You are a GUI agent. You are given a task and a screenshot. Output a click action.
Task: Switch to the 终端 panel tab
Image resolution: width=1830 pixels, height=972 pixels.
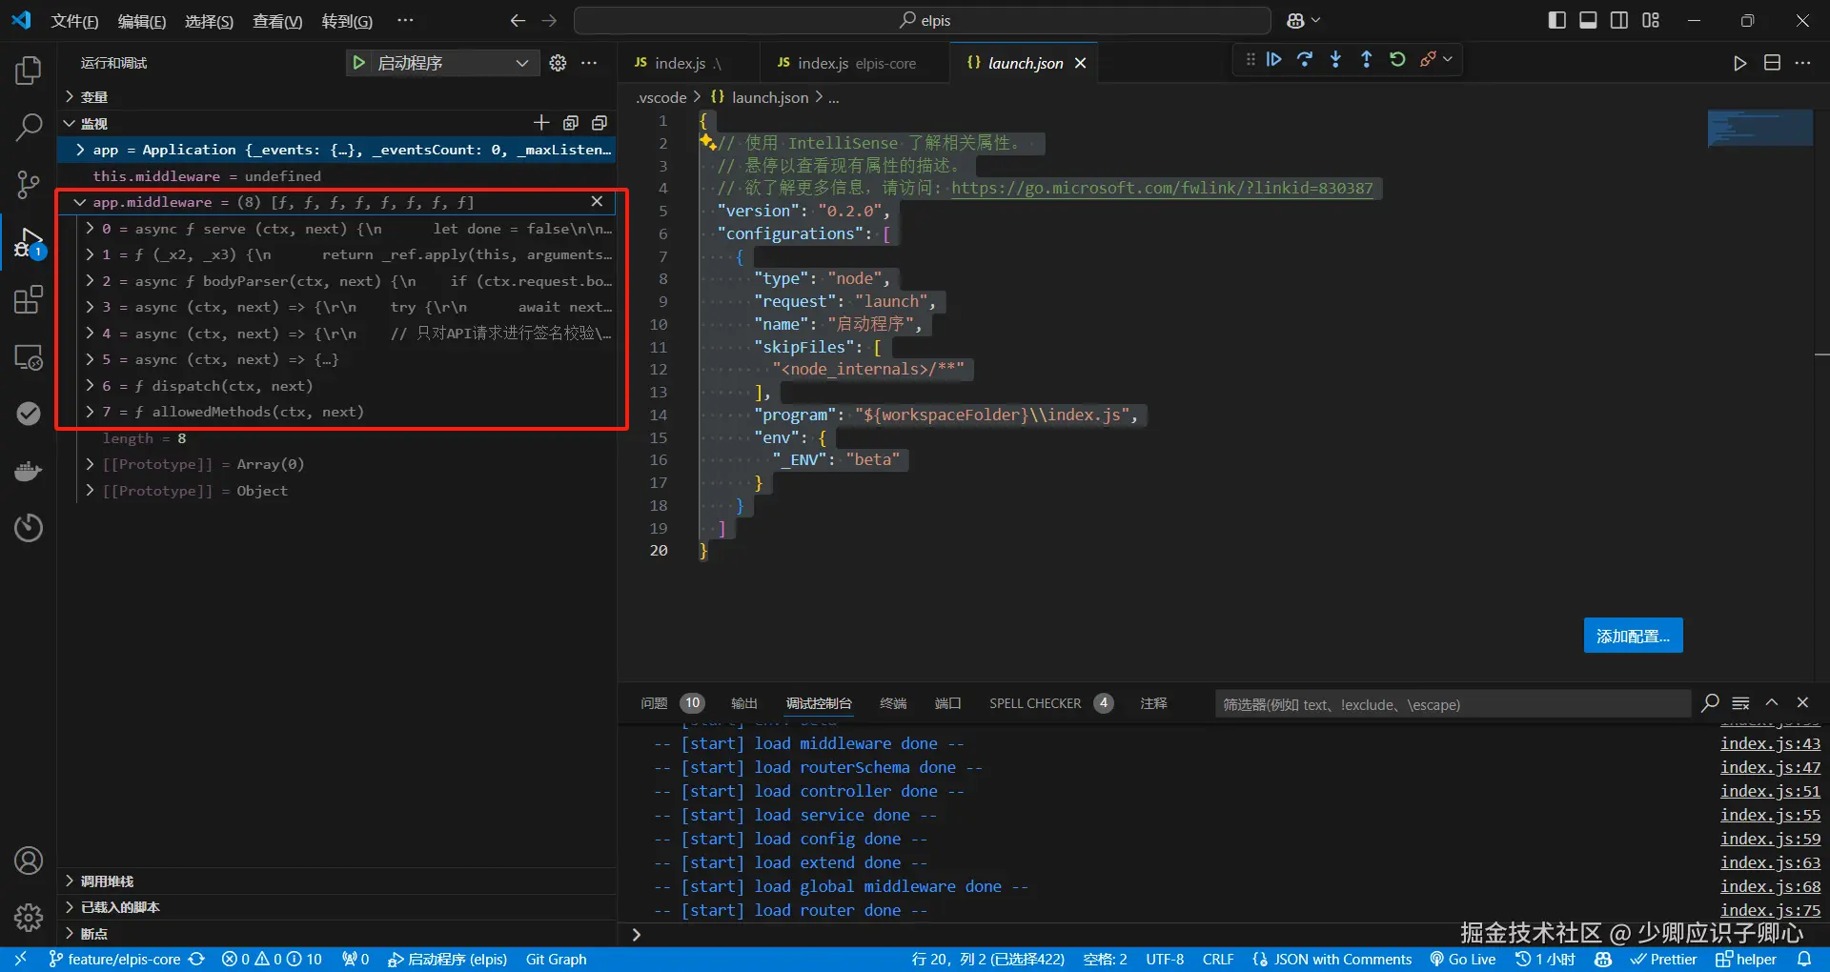pos(892,703)
